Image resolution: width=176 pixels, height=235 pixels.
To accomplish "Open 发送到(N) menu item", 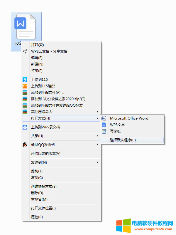I will [x=61, y=162].
